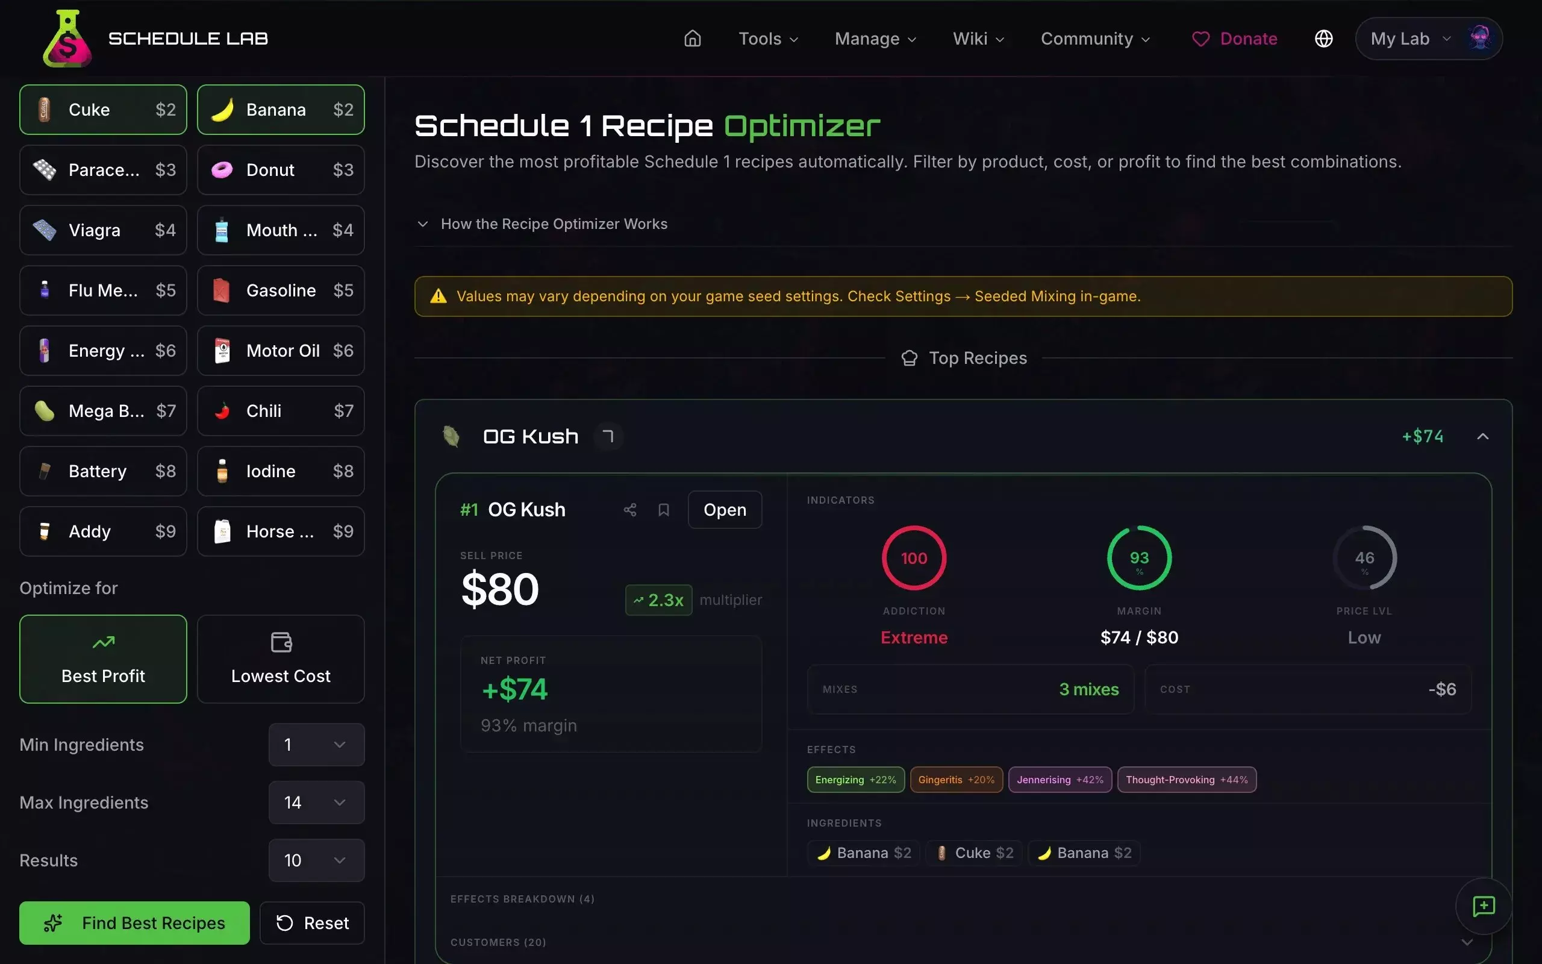
Task: Open the Tools menu
Action: click(768, 39)
